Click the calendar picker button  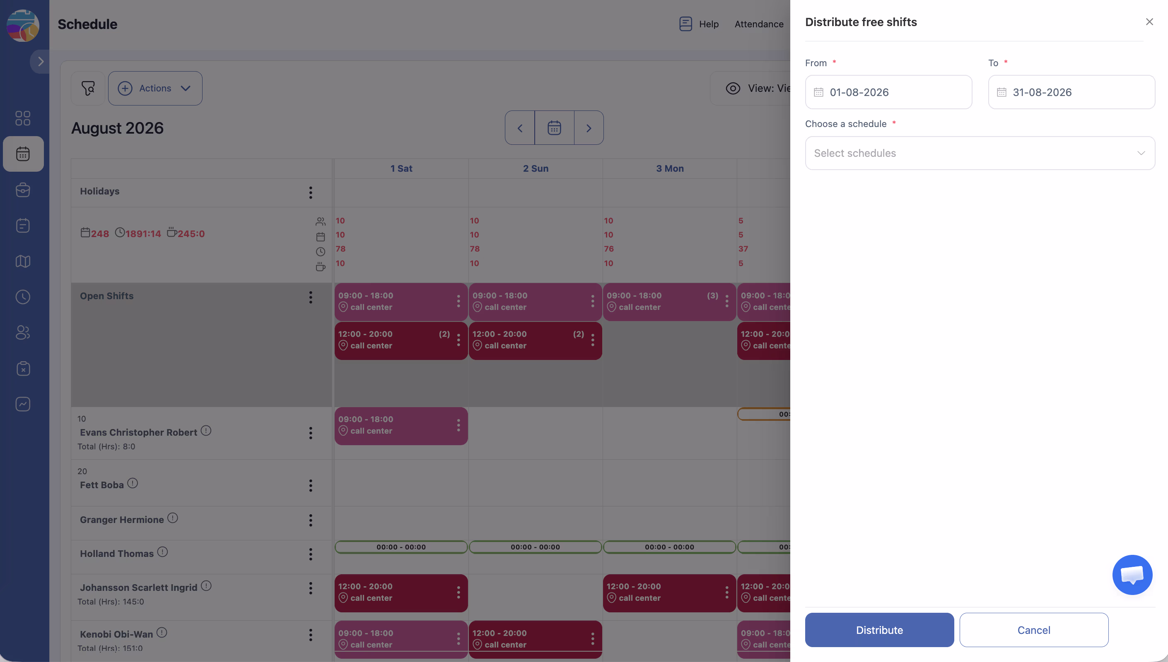tap(554, 128)
